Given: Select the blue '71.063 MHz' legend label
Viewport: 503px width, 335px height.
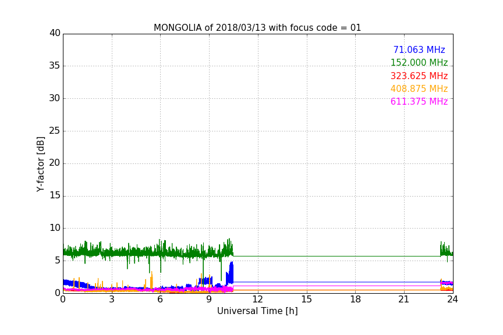Looking at the screenshot, I should pos(419,49).
